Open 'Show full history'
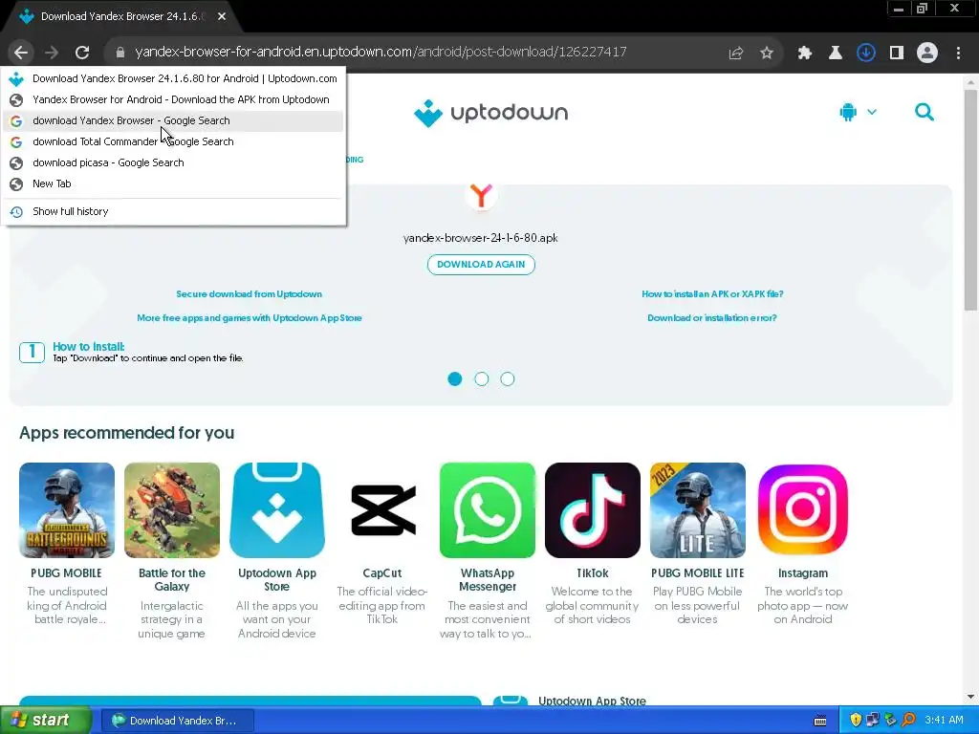979x734 pixels. 174,211
